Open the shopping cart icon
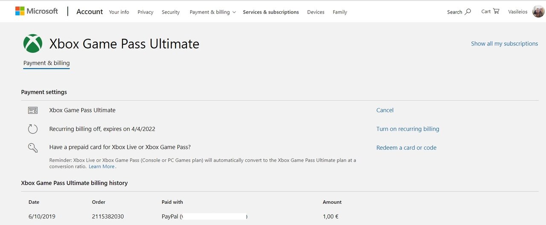546x225 pixels. (496, 11)
